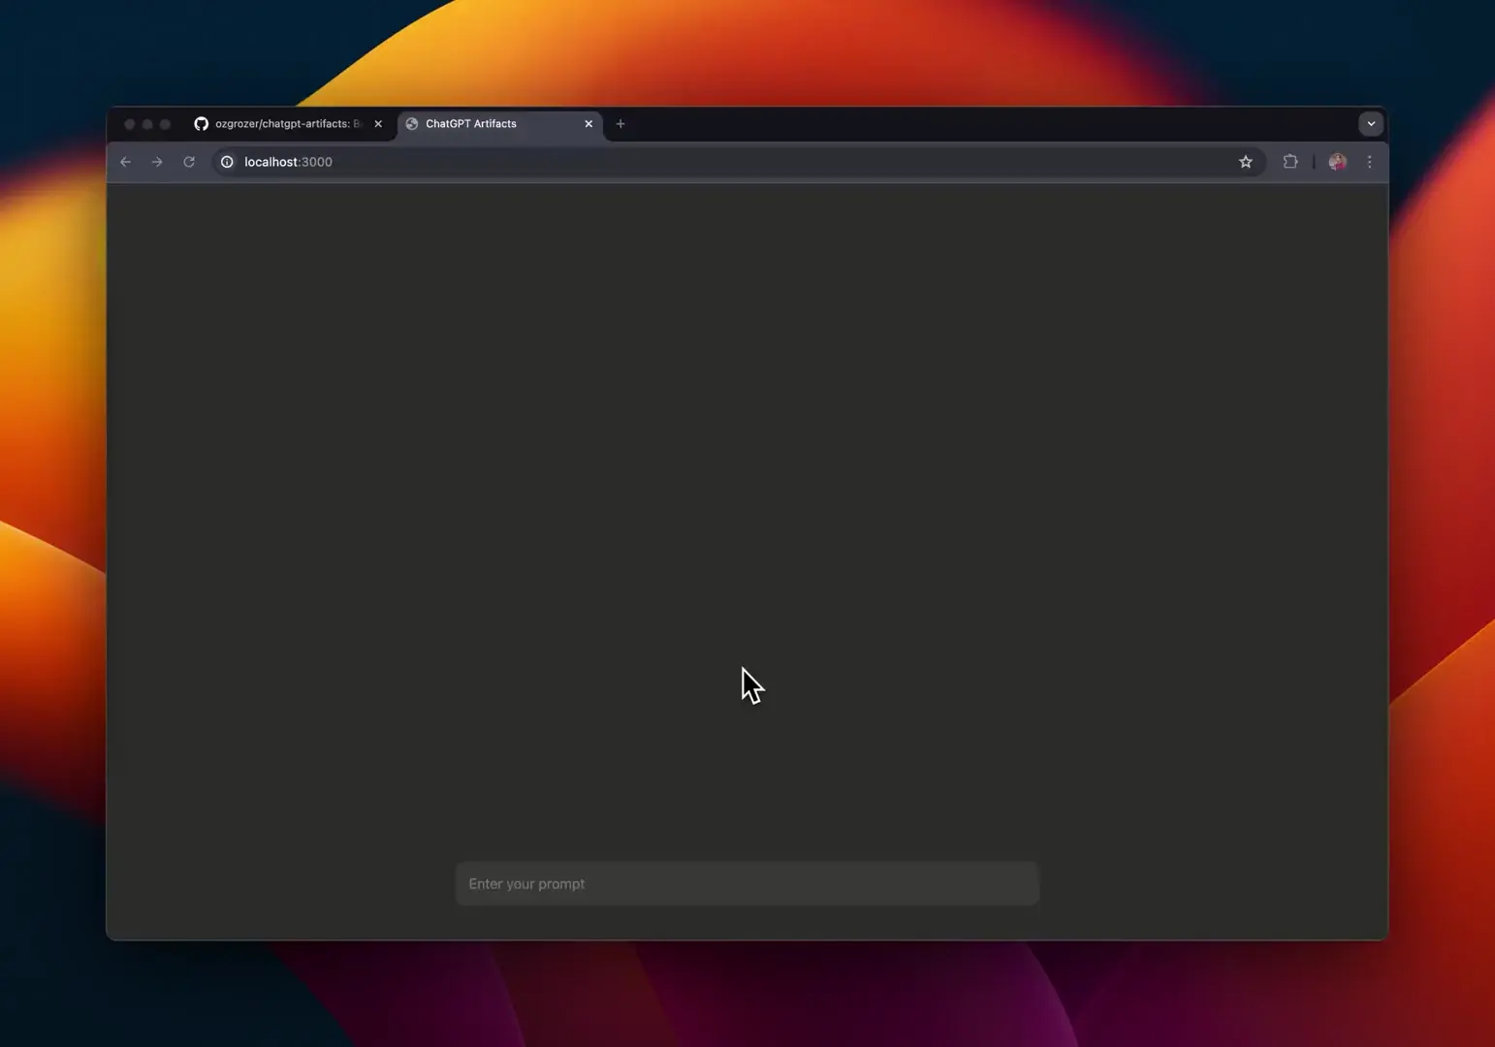Close the ozgrozer/chatgpt-artifacts tab
Viewport: 1495px width, 1047px height.
[378, 123]
